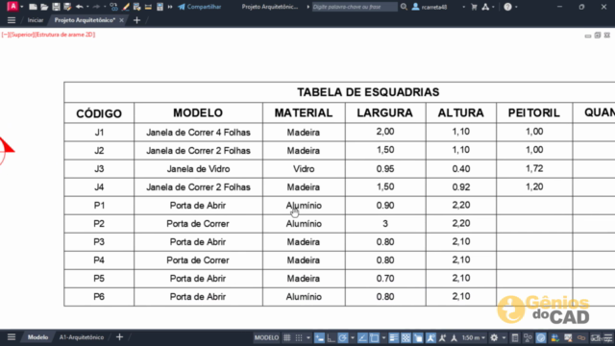The image size is (615, 346).
Task: Toggle dynamic input in status bar
Action: tap(319, 337)
